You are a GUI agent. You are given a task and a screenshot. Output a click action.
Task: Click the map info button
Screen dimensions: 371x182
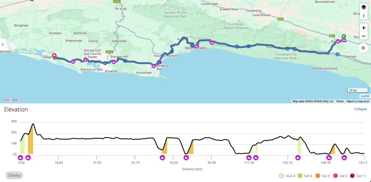pyautogui.click(x=364, y=16)
